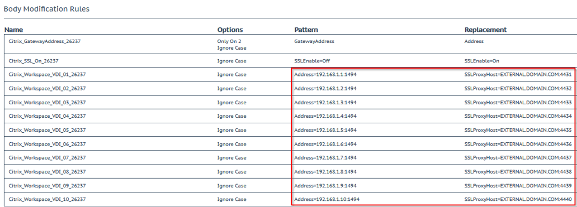Screen dimensions: 577x207
Task: Click the Options column header
Action: [230, 30]
